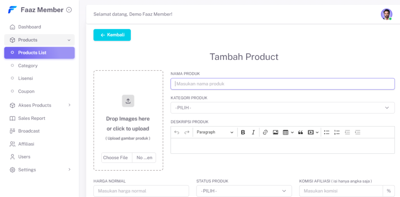This screenshot has width=400, height=197.
Task: Focus the Nama Produk input field
Action: click(282, 84)
